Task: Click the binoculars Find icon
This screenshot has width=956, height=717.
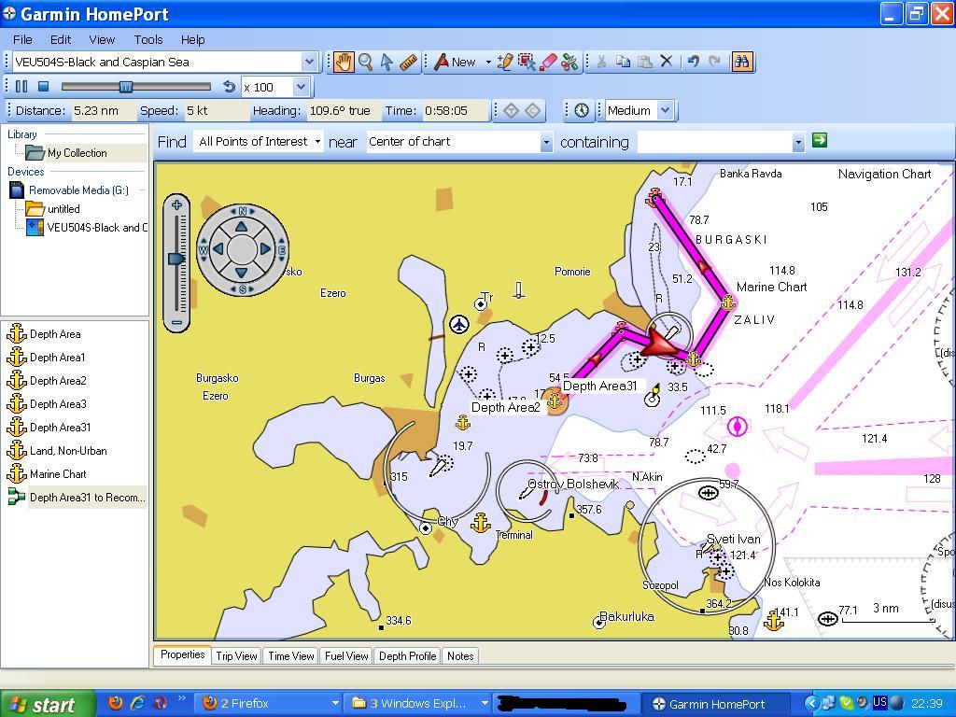Action: (741, 63)
